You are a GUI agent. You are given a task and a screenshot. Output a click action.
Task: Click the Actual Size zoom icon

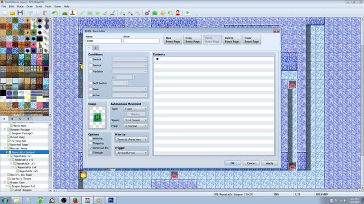138,13
